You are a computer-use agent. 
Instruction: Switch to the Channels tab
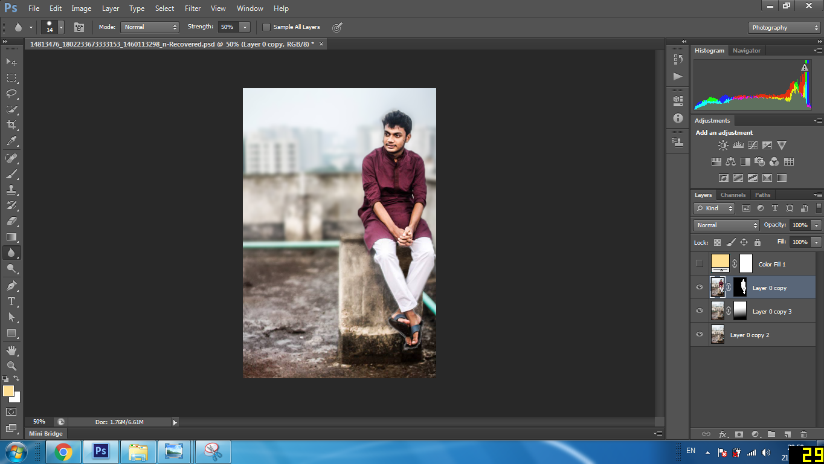point(733,195)
